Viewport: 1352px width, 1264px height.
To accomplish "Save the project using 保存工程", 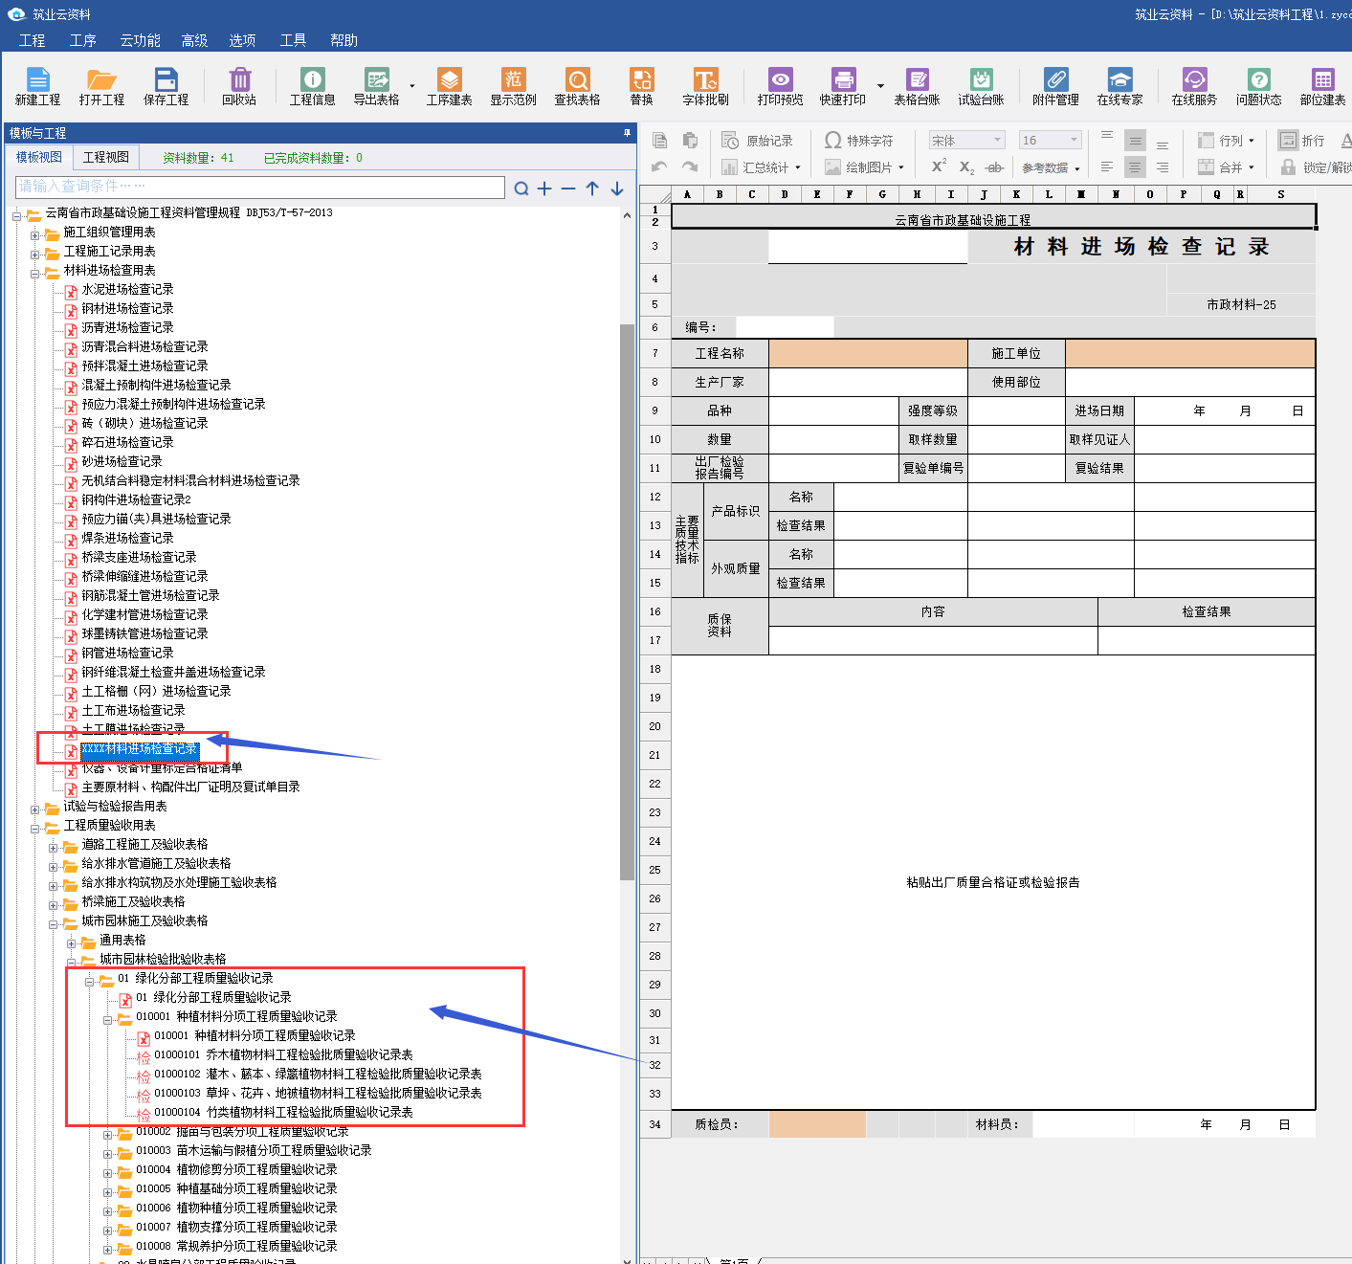I will point(166,86).
